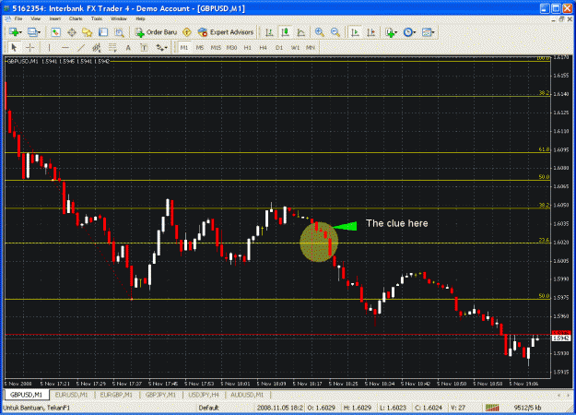Image resolution: width=576 pixels, height=415 pixels.
Task: Select the Text Label (T) tool
Action: pyautogui.click(x=144, y=47)
